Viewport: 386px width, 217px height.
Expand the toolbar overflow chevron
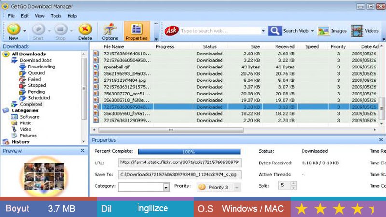coord(156,39)
